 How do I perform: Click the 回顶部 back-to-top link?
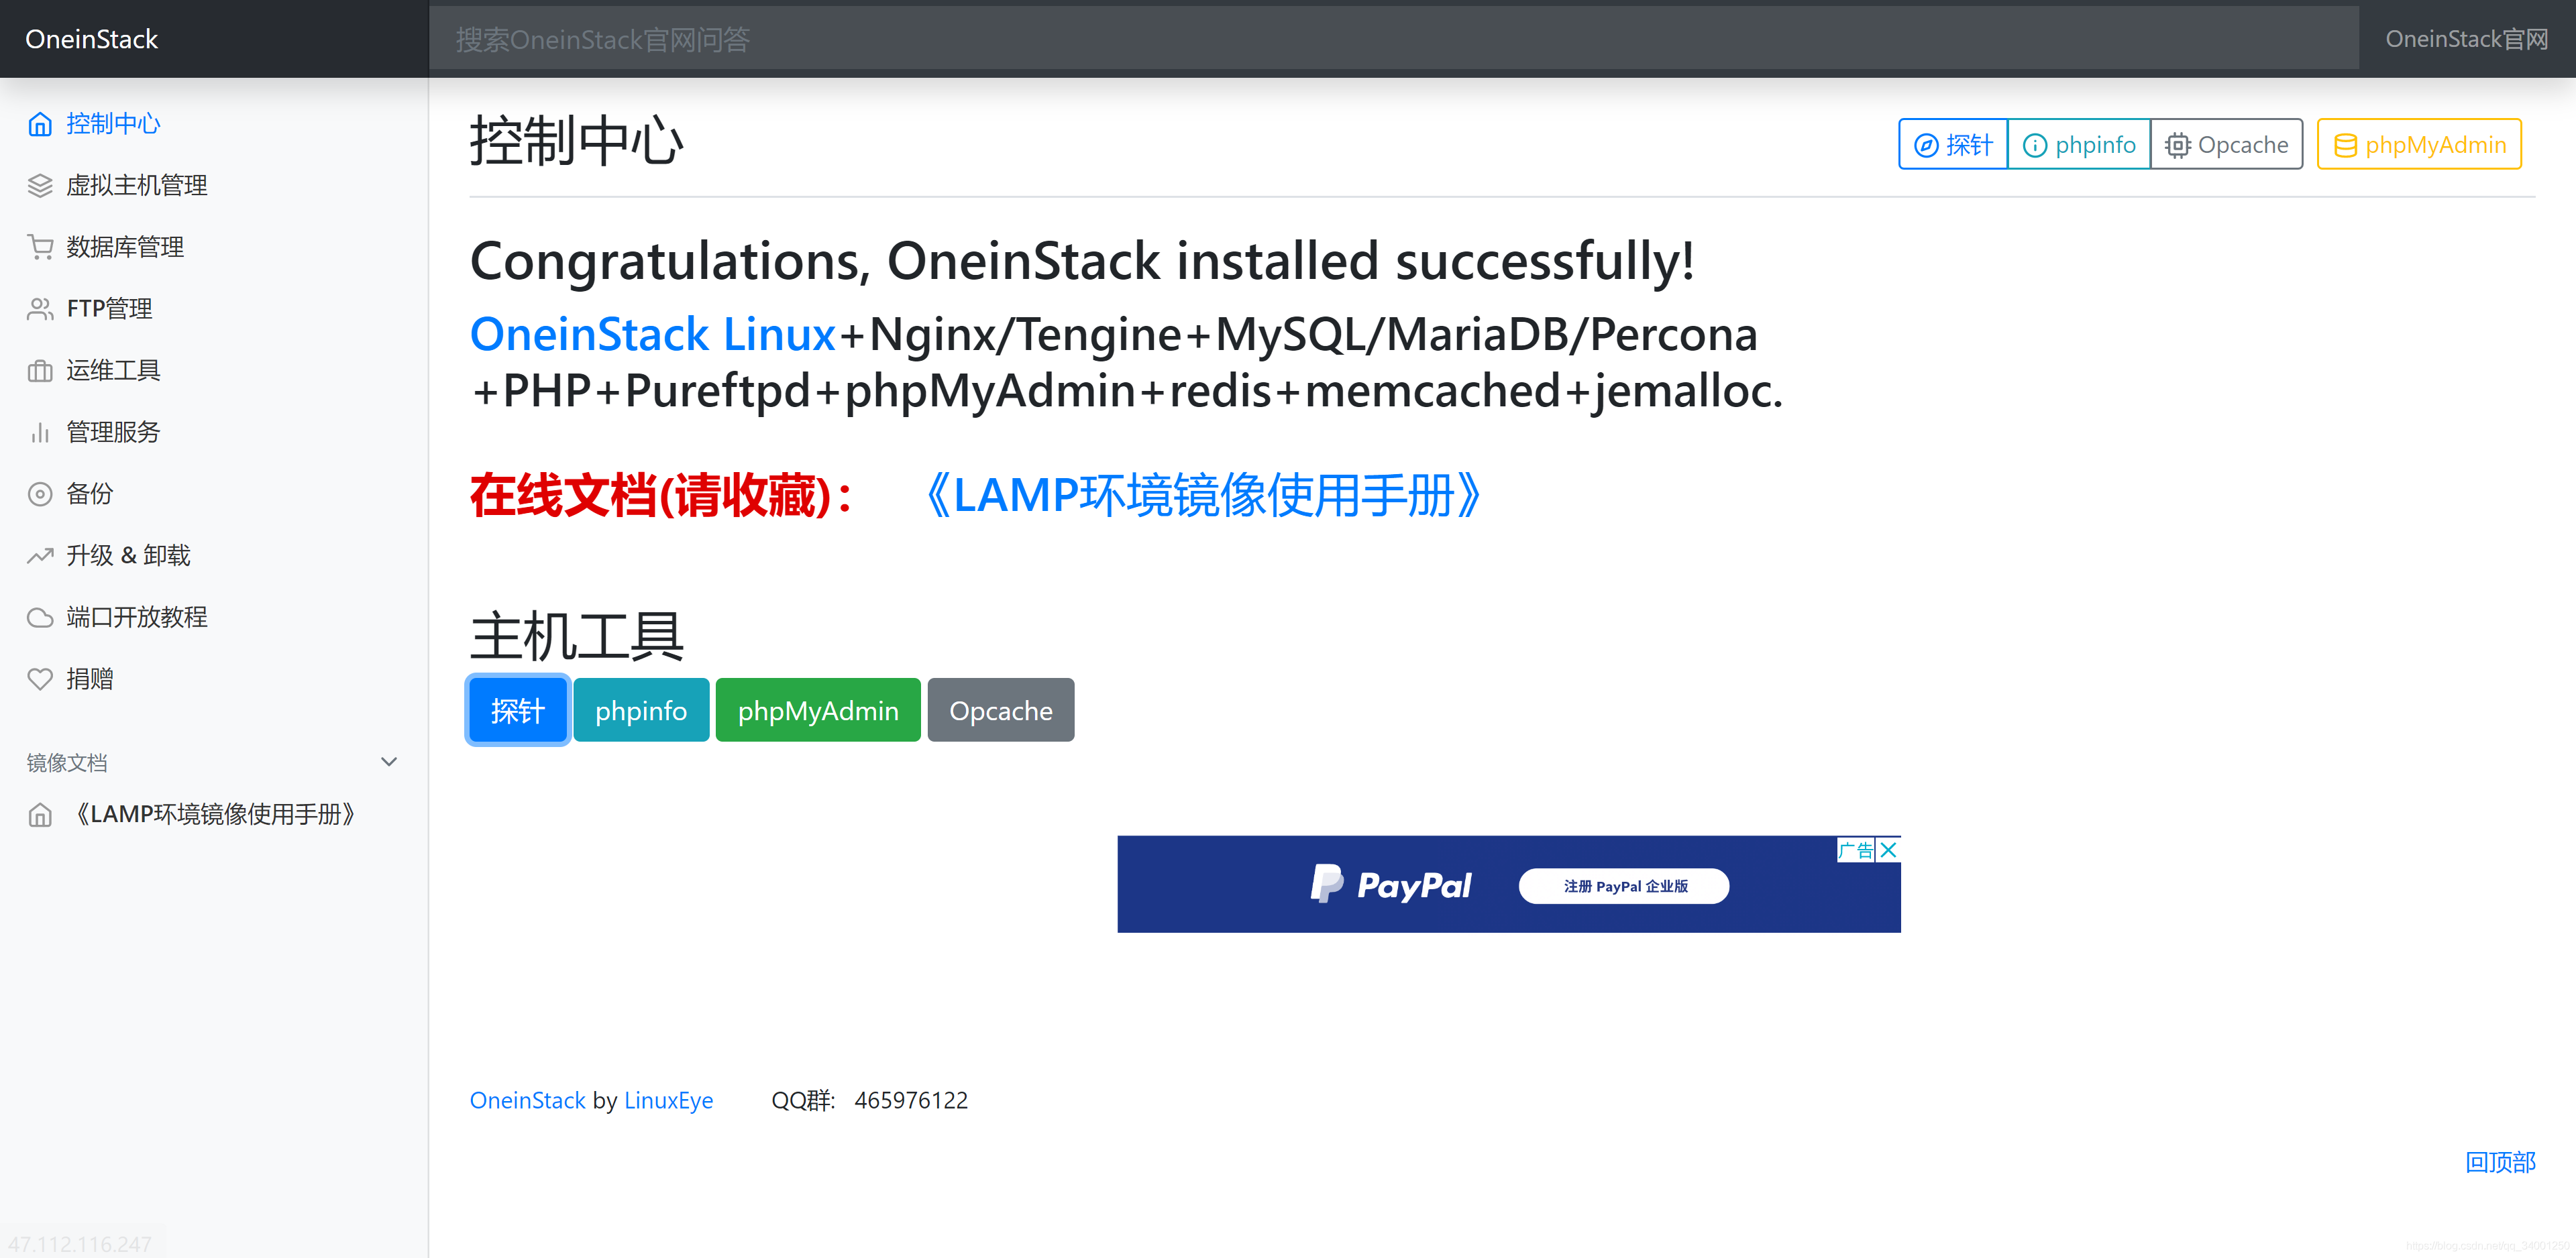2500,1162
